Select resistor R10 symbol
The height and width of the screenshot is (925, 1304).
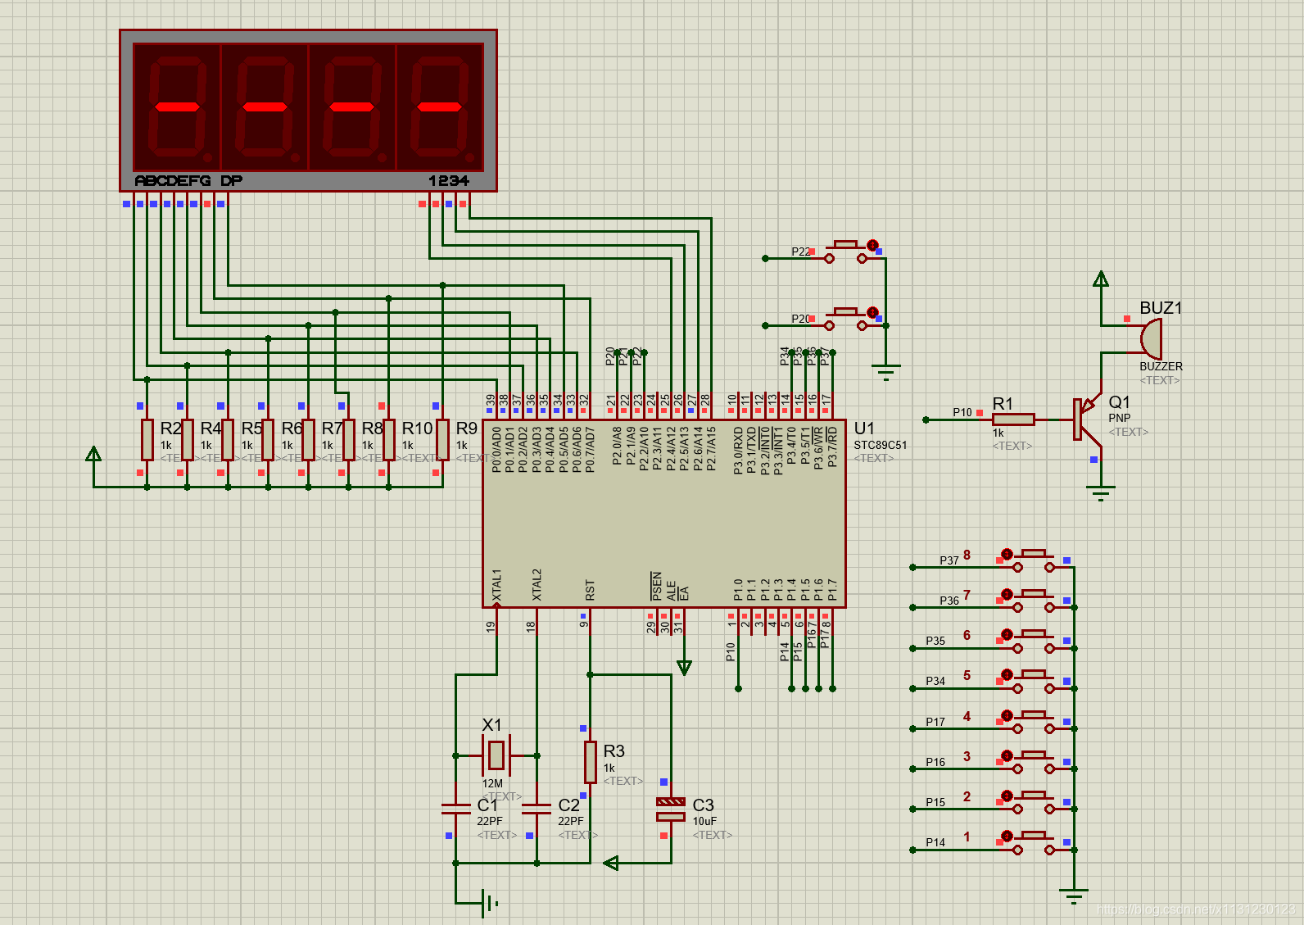[x=389, y=439]
